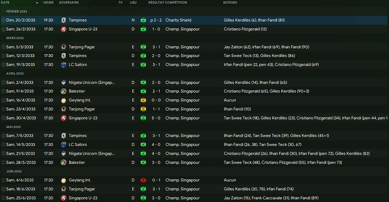Click Balestier club badge on 9/4/2033 match
The height and width of the screenshot is (202, 389).
point(64,91)
